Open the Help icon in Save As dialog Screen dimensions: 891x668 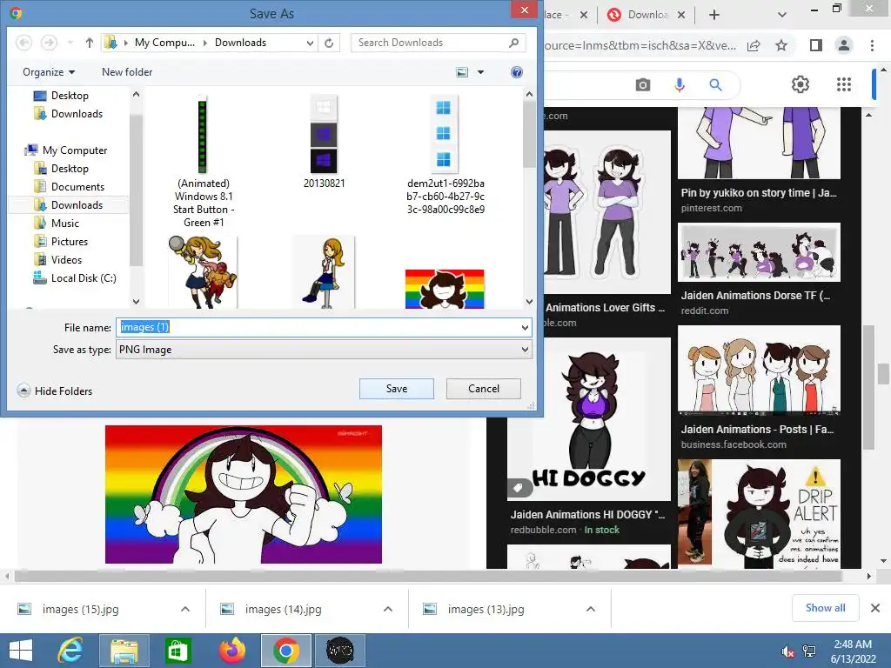pos(517,72)
